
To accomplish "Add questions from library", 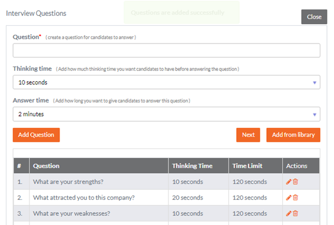I will [293, 135].
